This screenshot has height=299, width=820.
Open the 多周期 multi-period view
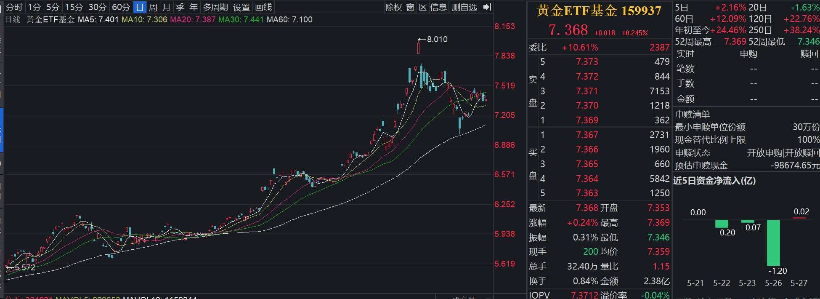click(x=215, y=7)
